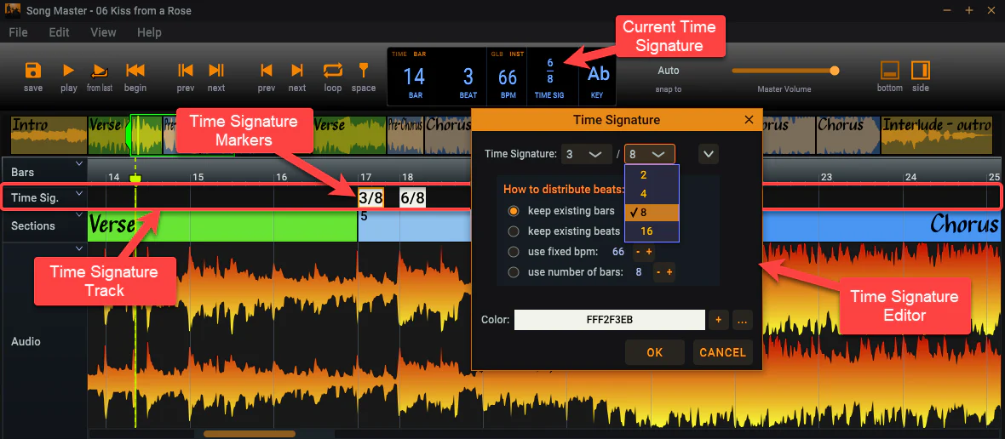1005x439 pixels.
Task: Jump to beginning with begin icon
Action: [x=135, y=71]
